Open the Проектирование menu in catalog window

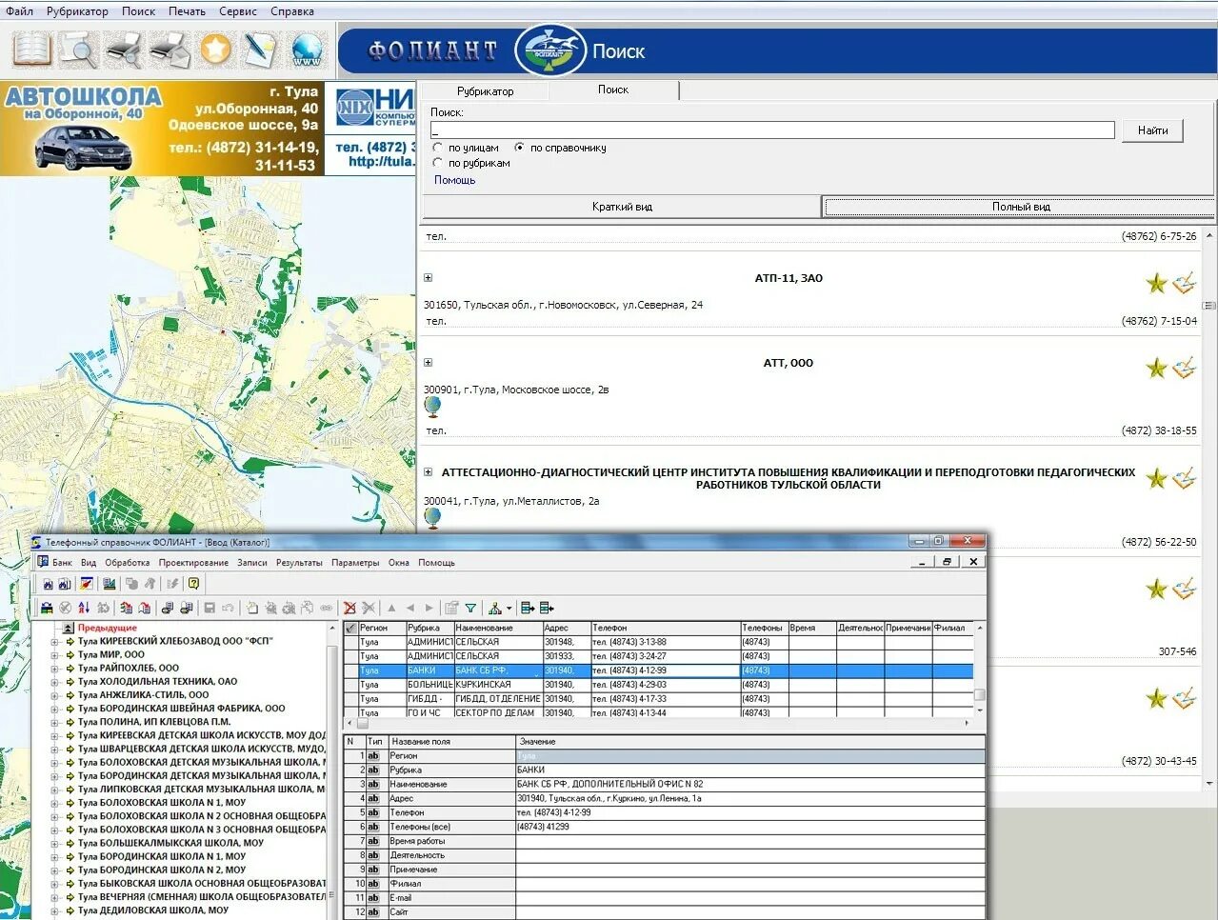click(193, 563)
